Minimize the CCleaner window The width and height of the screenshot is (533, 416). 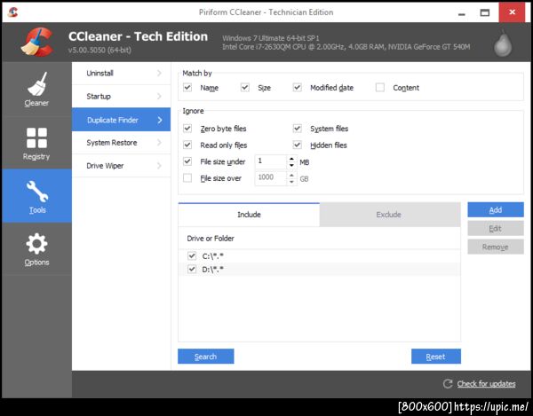tap(461, 13)
